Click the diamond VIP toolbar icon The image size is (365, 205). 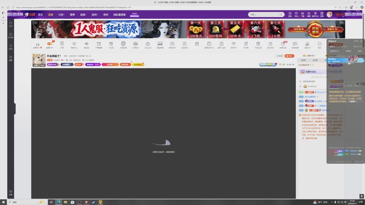(234, 44)
